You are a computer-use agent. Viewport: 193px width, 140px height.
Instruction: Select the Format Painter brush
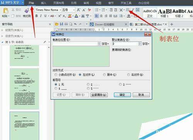[x=27, y=10]
